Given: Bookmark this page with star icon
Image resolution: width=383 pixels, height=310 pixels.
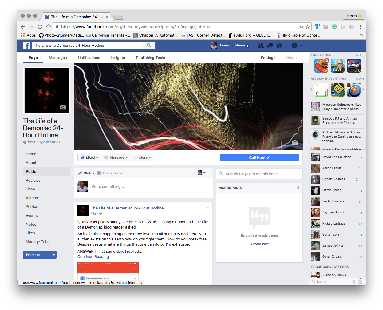Looking at the screenshot, I should tap(308, 27).
